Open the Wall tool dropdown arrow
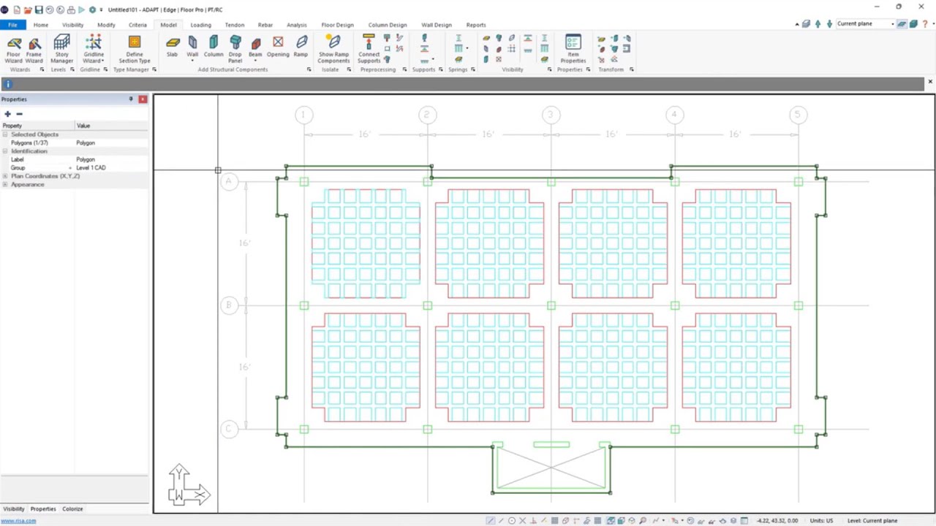 click(x=192, y=61)
